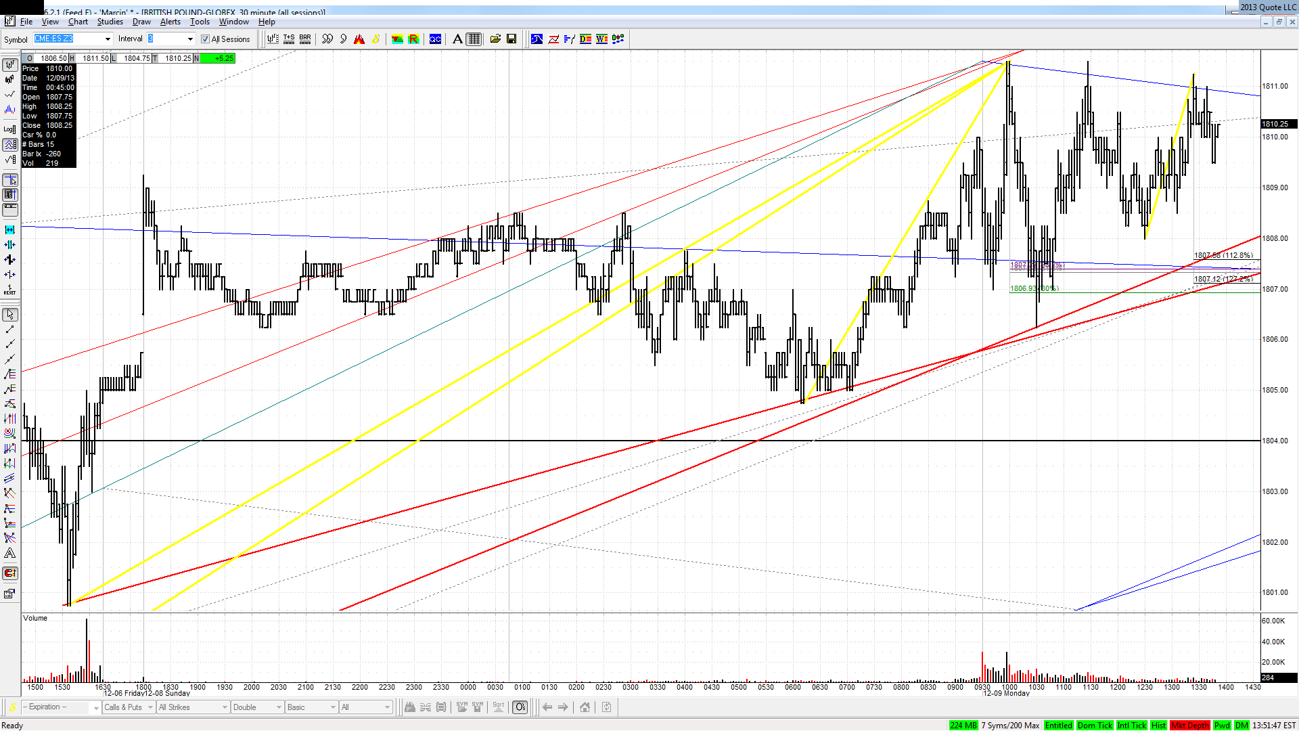Click the green +5.25 net change field
This screenshot has width=1299, height=731.
[218, 58]
